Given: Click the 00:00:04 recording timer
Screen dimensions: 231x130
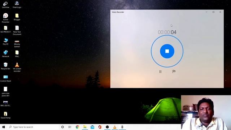Looking at the screenshot, I should pos(167,32).
